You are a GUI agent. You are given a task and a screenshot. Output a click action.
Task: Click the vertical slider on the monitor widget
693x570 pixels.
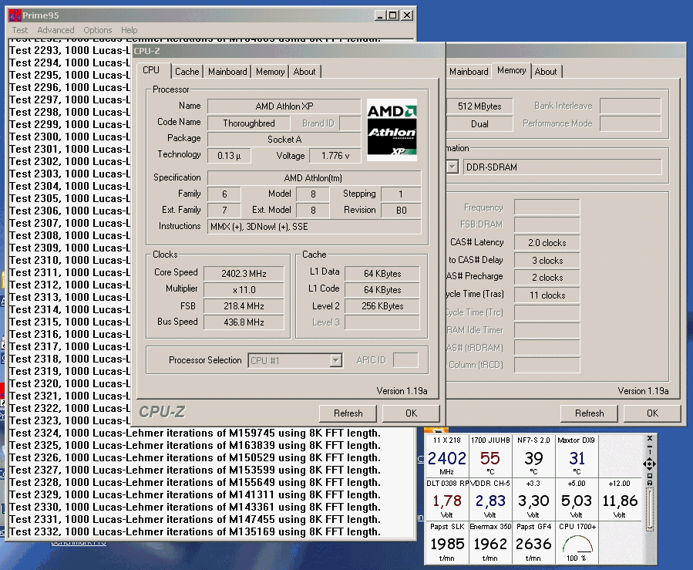tap(650, 508)
